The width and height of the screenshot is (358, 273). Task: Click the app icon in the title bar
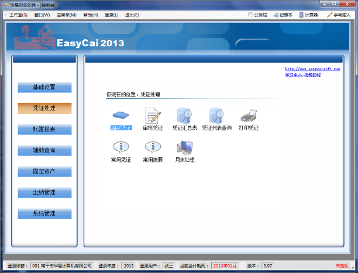point(6,5)
